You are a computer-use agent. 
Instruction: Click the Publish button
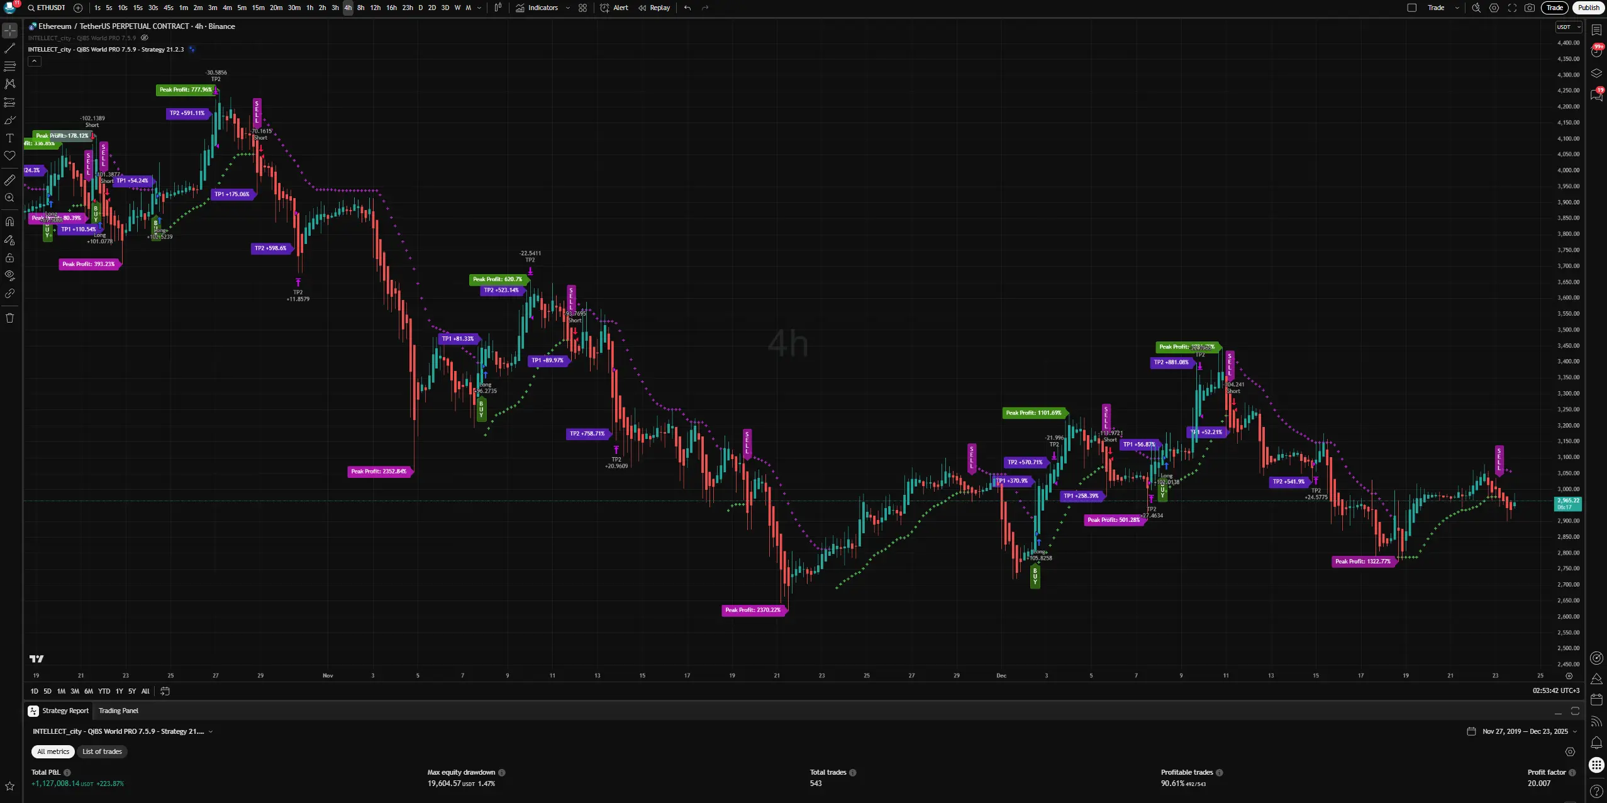point(1588,8)
